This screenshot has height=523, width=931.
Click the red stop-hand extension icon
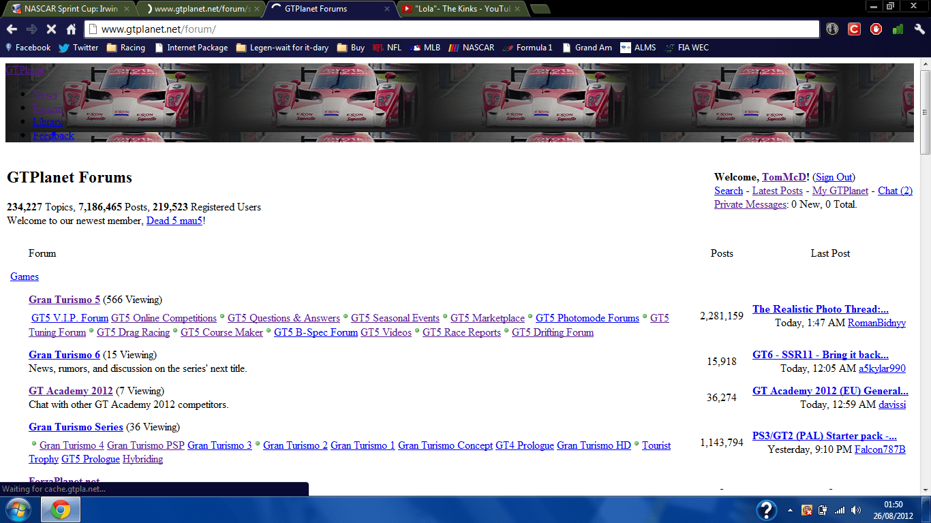(876, 29)
